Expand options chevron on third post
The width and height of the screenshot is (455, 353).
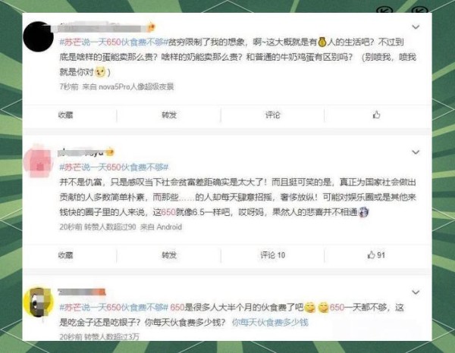click(416, 292)
